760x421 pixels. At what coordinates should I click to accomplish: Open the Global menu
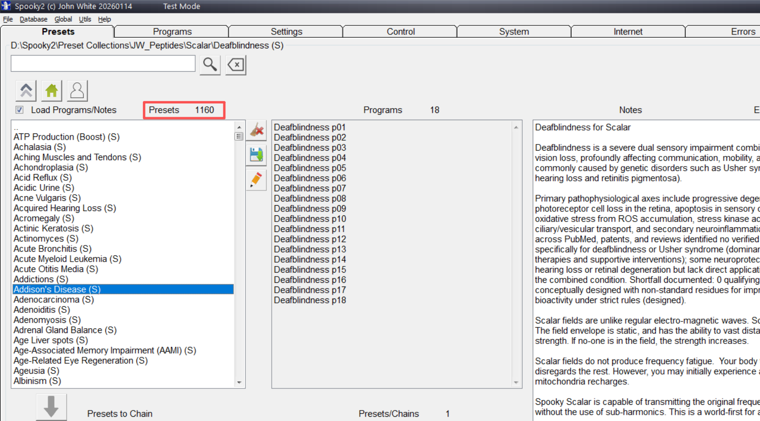pyautogui.click(x=63, y=19)
